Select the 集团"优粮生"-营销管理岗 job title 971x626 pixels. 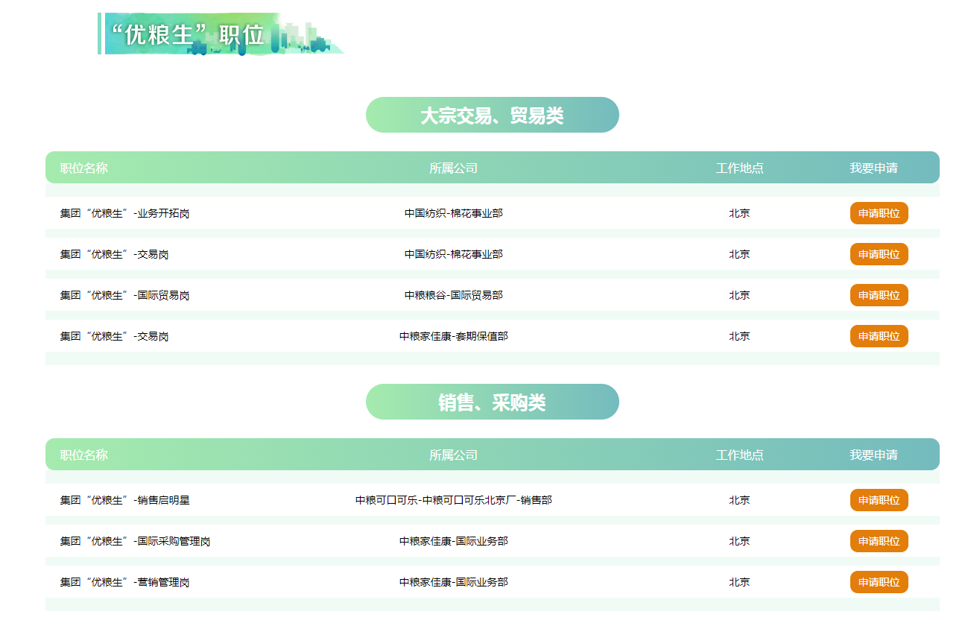(x=124, y=582)
